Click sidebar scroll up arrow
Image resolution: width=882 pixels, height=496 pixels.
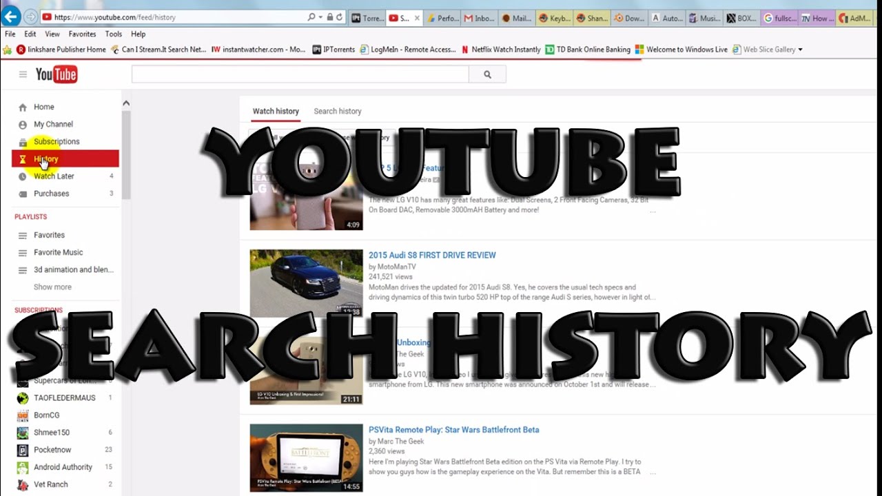tap(126, 103)
